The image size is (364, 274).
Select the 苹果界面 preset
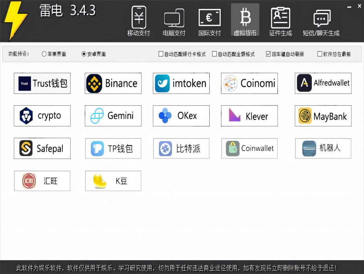tap(44, 54)
